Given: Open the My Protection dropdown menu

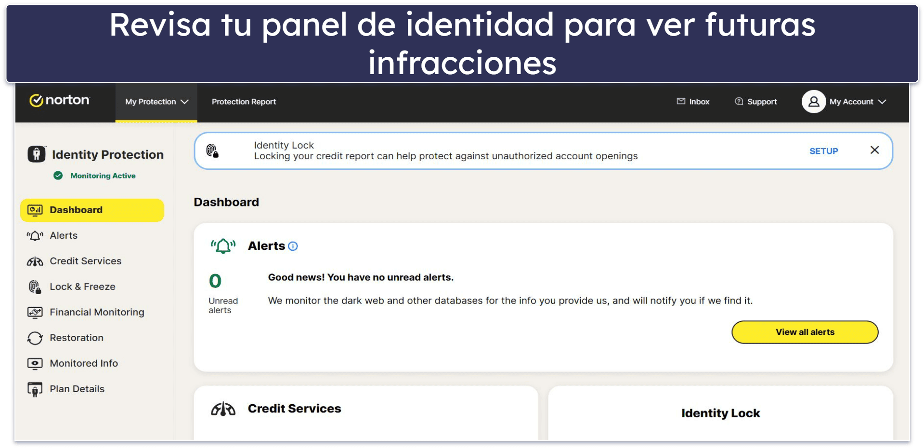Looking at the screenshot, I should click(156, 102).
